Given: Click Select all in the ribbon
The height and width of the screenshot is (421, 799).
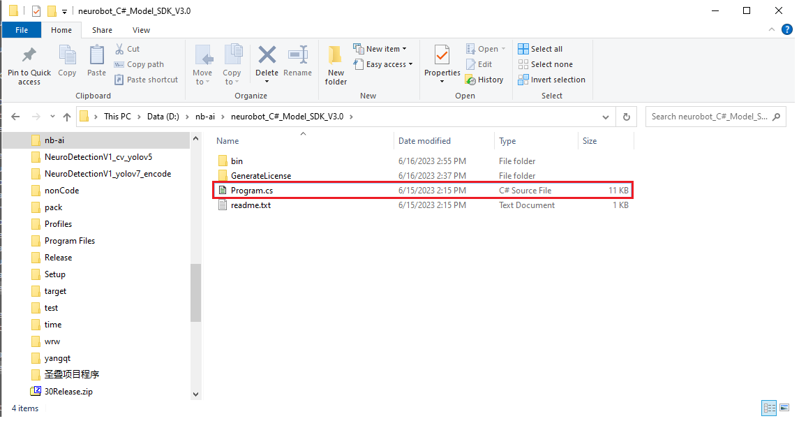Looking at the screenshot, I should coord(540,49).
